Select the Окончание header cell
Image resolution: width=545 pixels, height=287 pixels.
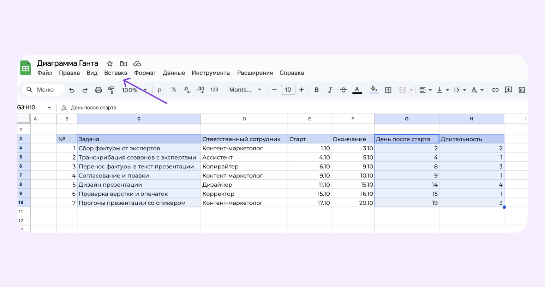pos(353,139)
